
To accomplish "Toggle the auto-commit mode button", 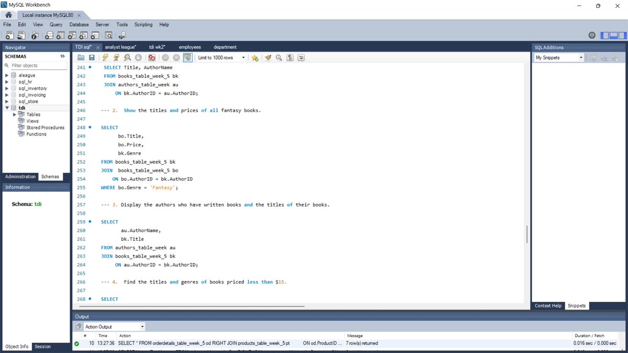I will 187,58.
